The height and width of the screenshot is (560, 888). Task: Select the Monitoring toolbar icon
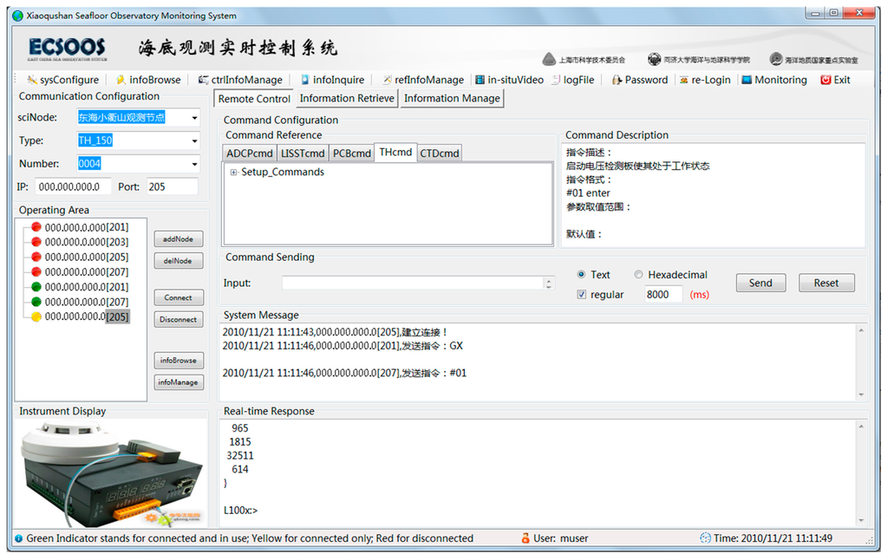pos(774,80)
